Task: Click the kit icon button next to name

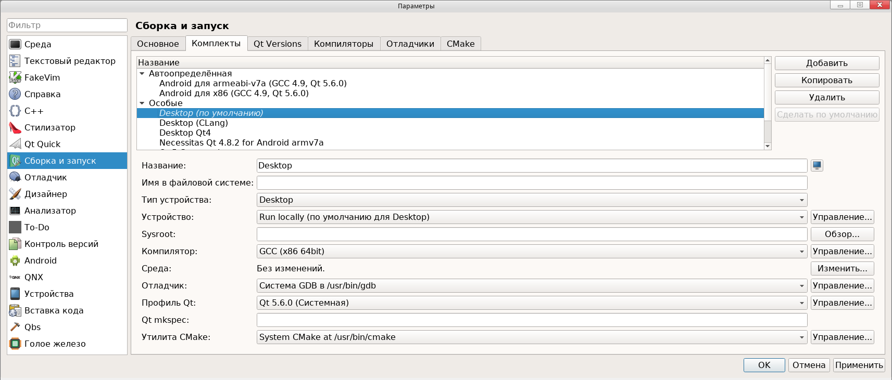Action: 817,166
